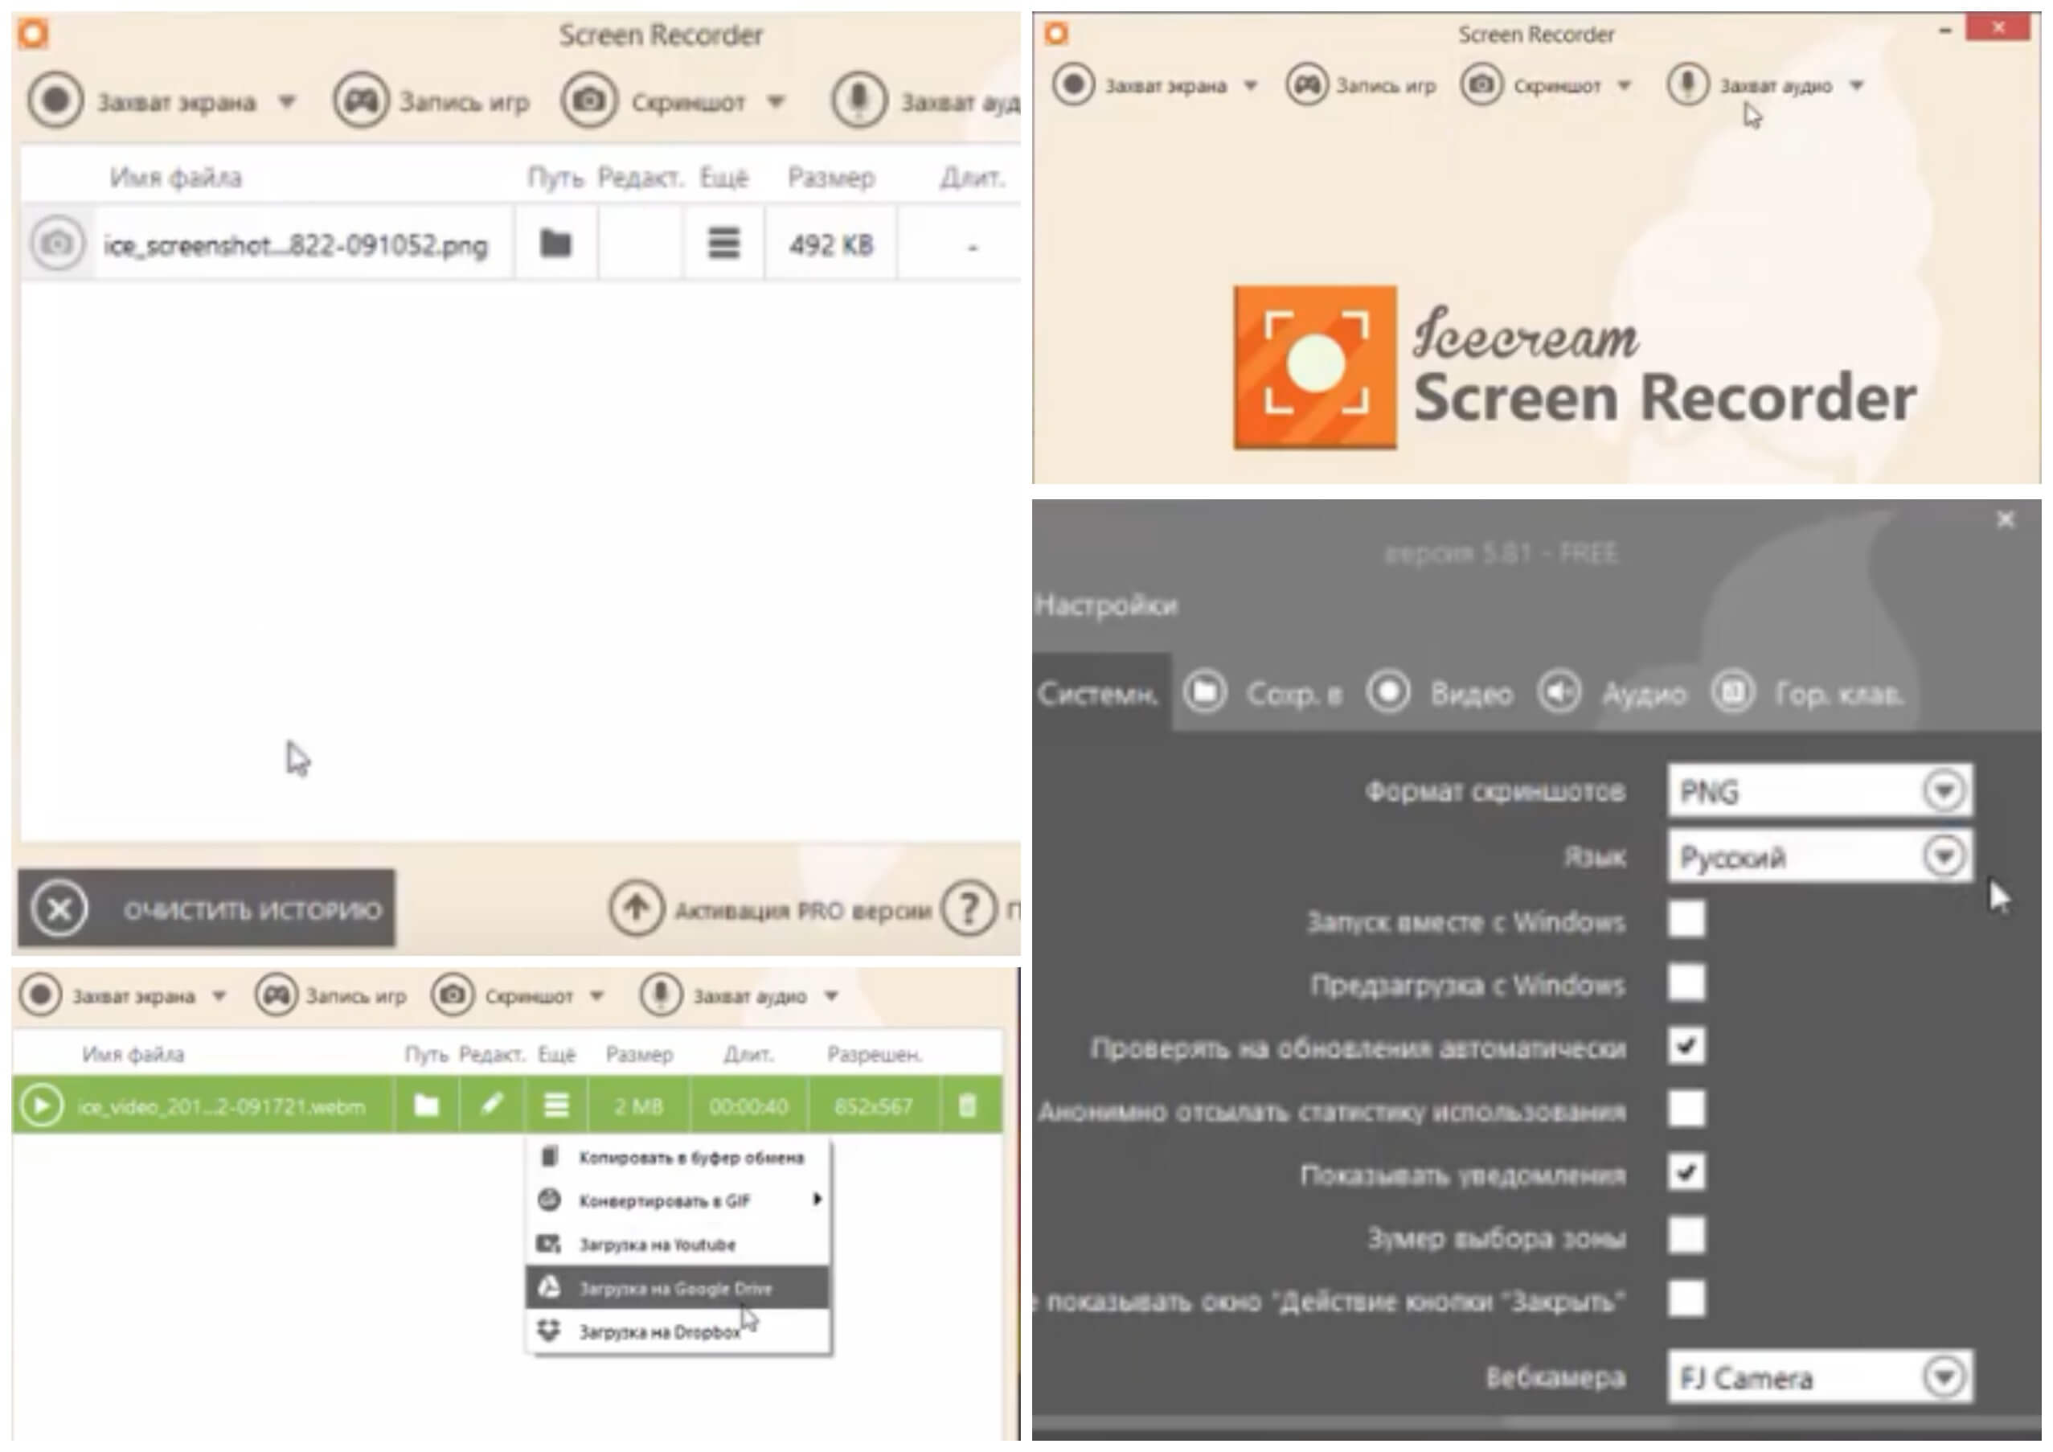
Task: Click Активация PRO версии link text
Action: 803,910
